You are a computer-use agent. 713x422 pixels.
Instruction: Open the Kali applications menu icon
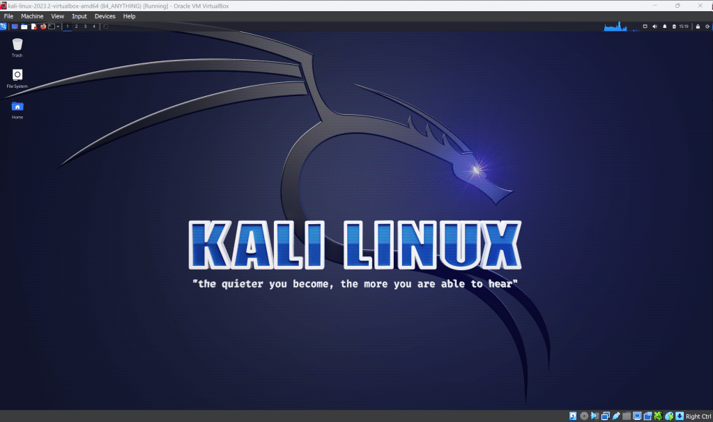(x=3, y=26)
